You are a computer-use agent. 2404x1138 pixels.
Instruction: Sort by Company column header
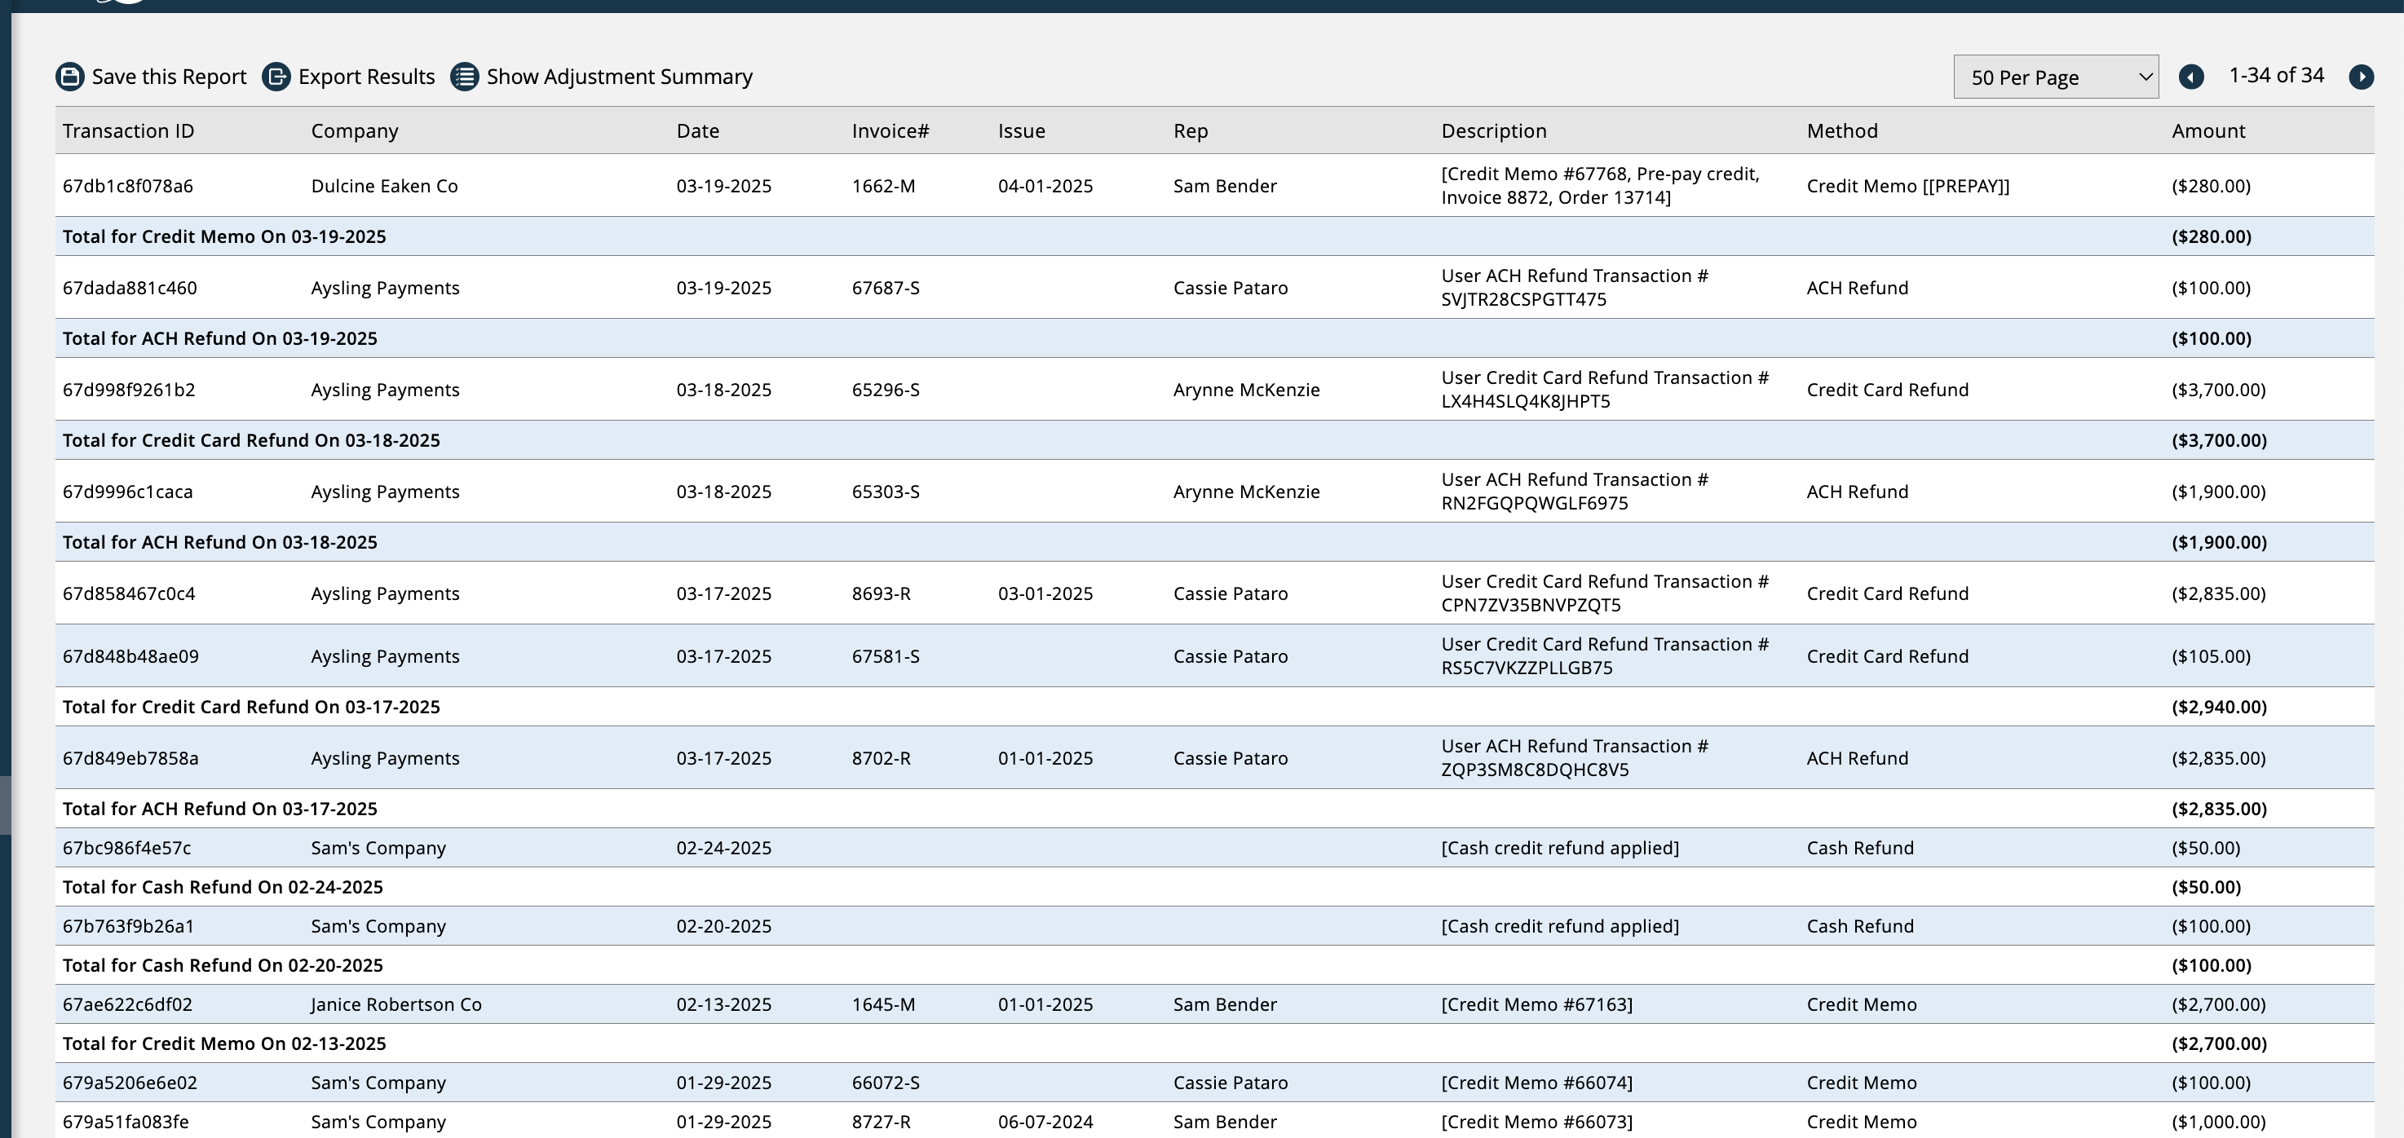pyautogui.click(x=355, y=130)
